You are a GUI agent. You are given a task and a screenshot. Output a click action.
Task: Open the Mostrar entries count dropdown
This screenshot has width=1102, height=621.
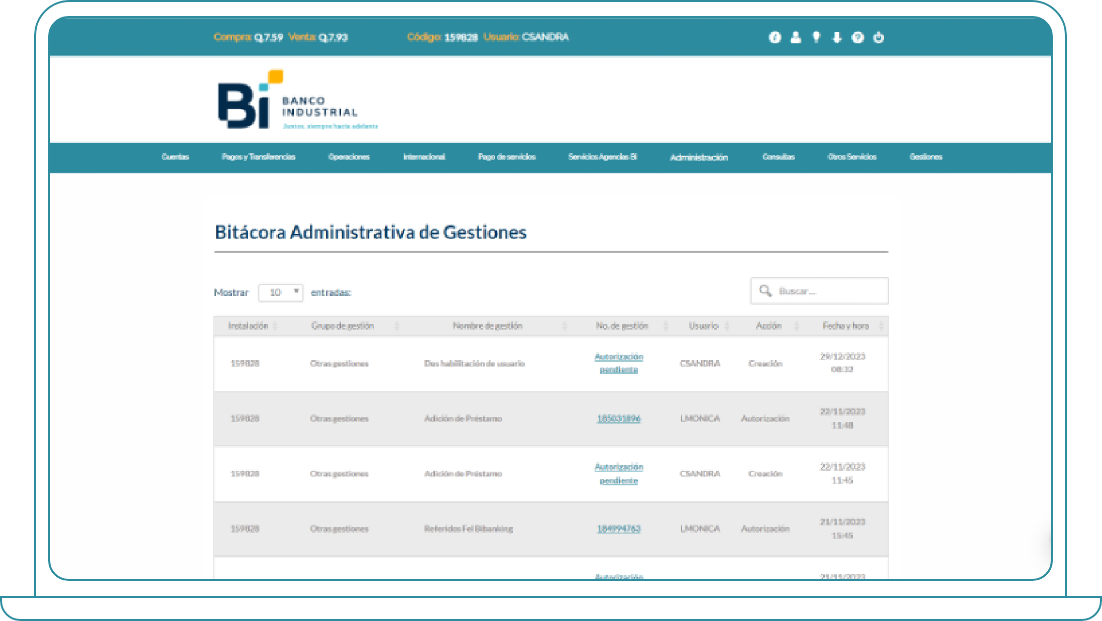pos(281,292)
